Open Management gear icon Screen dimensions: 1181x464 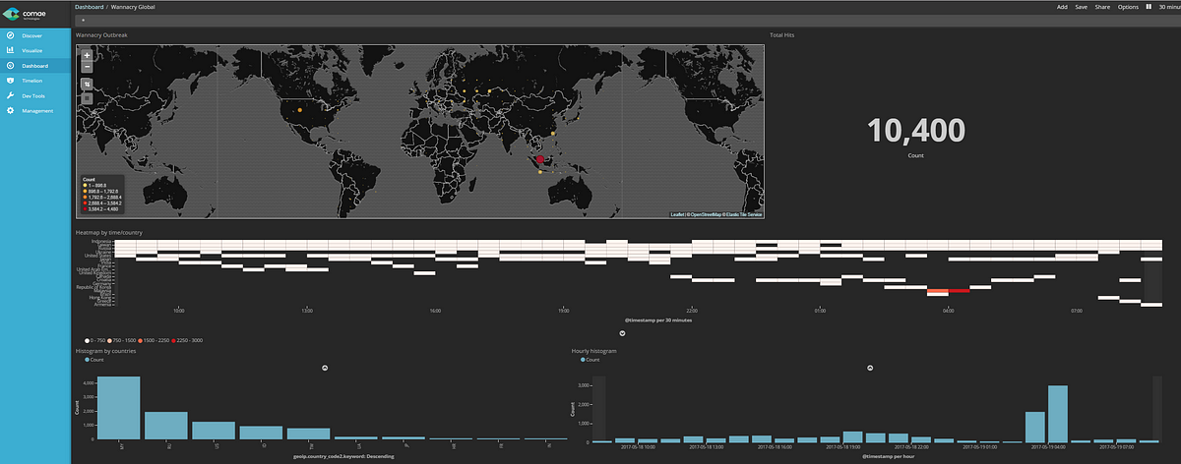(x=10, y=110)
